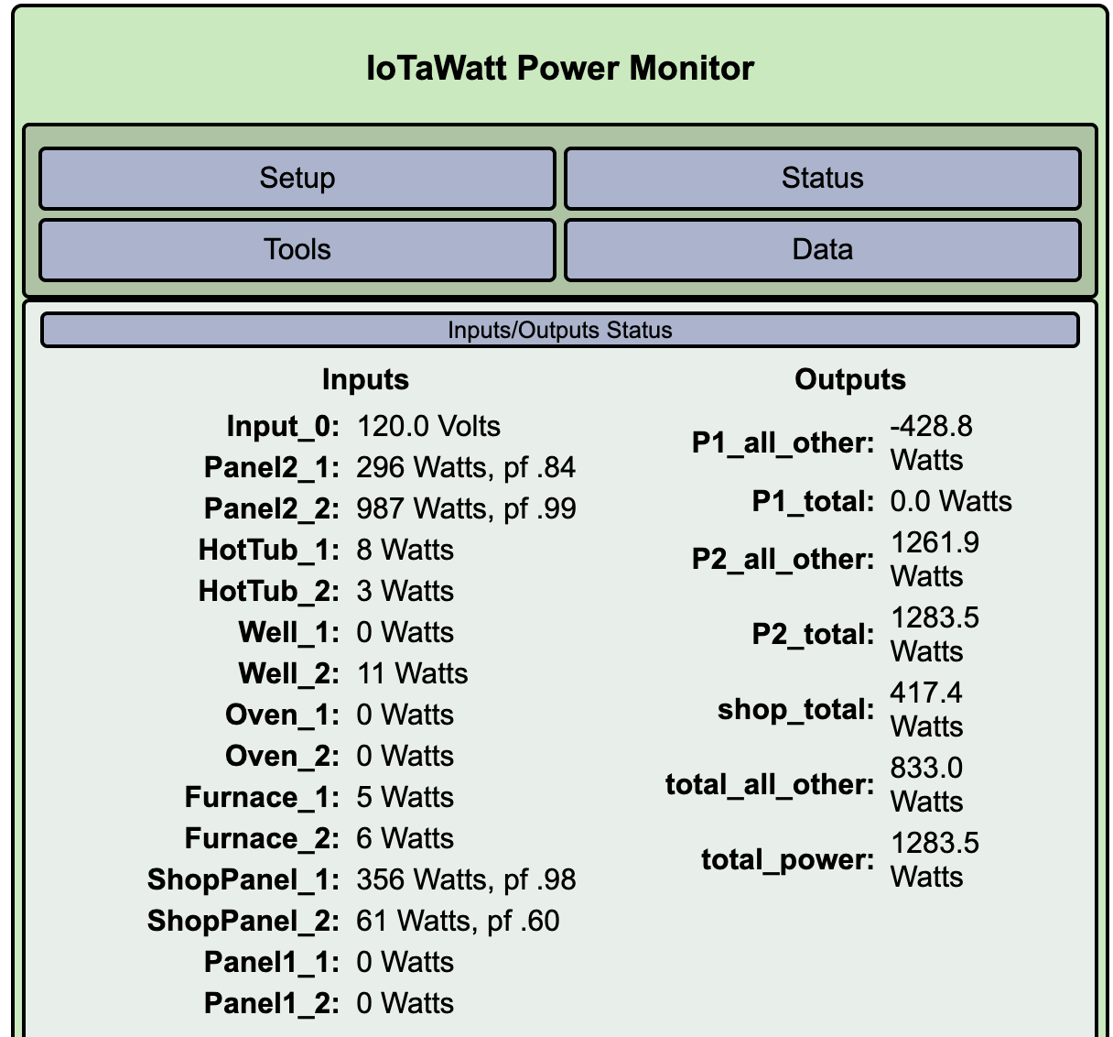Click the Outputs column heading
This screenshot has width=1113, height=1037.
pyautogui.click(x=849, y=379)
